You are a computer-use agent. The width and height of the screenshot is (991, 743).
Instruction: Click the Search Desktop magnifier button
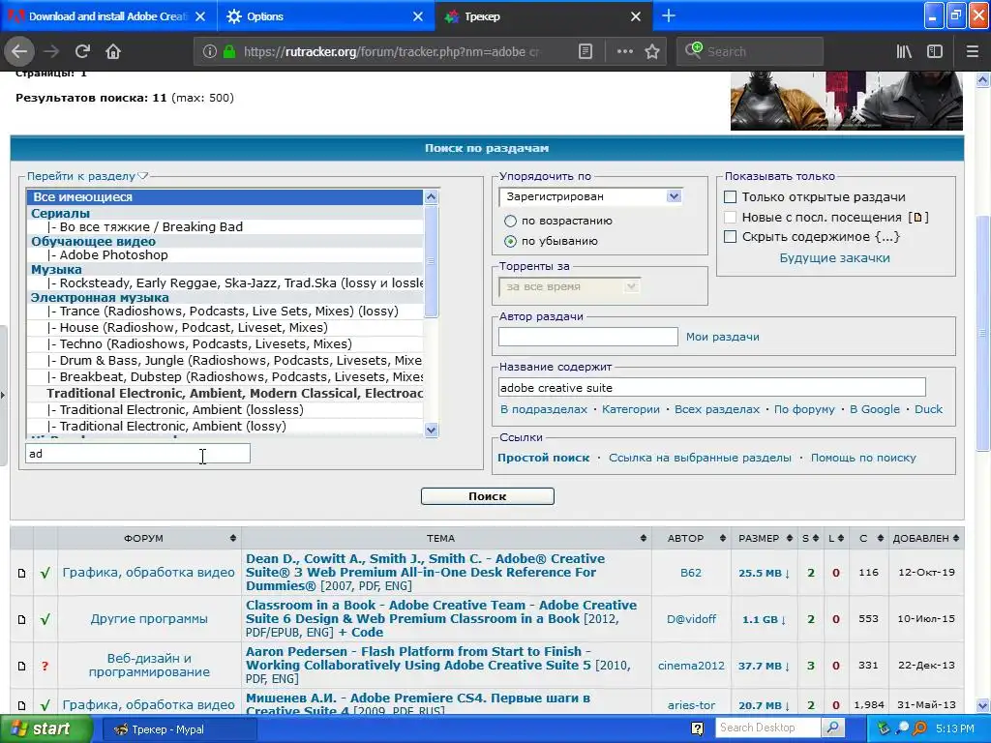(x=832, y=728)
